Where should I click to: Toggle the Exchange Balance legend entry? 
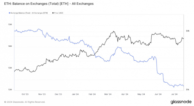[x=28, y=13]
